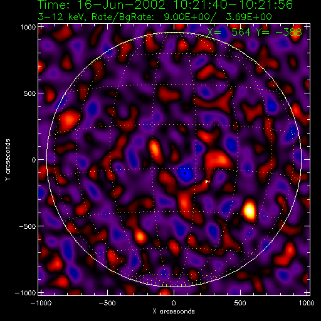Click the Y-axis tick label -500

(x=27, y=226)
